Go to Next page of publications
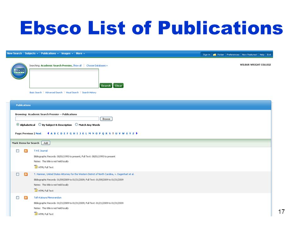 pyautogui.click(x=39, y=133)
